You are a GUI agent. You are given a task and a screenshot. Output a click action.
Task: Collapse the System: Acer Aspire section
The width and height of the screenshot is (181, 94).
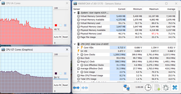[x=75, y=13]
